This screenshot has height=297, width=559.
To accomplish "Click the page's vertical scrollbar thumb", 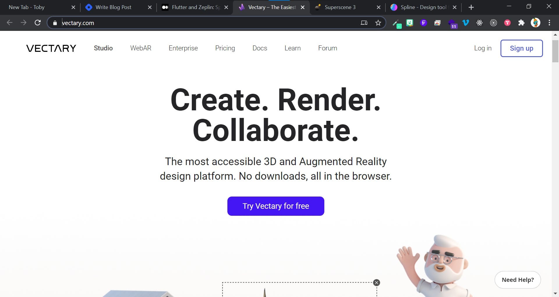I will pos(556,51).
